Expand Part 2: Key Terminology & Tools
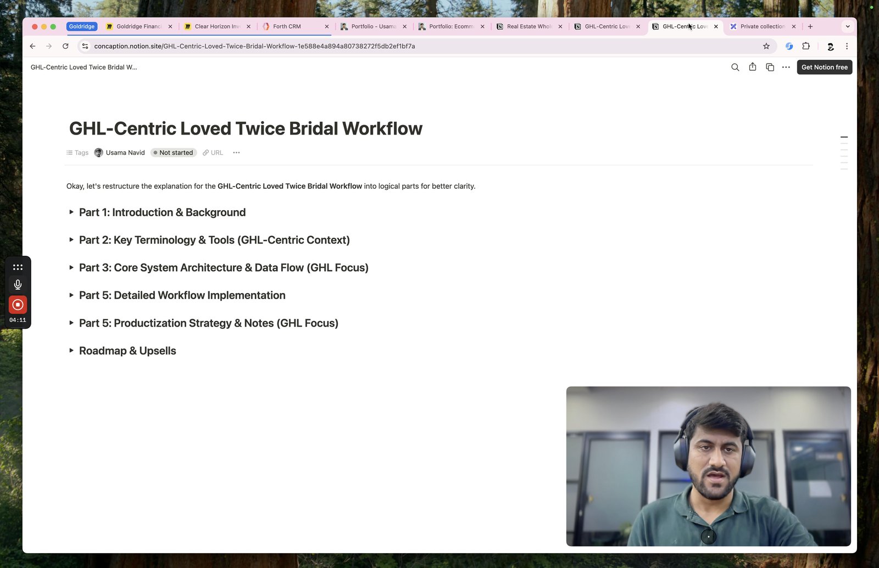The width and height of the screenshot is (879, 568). click(x=71, y=240)
